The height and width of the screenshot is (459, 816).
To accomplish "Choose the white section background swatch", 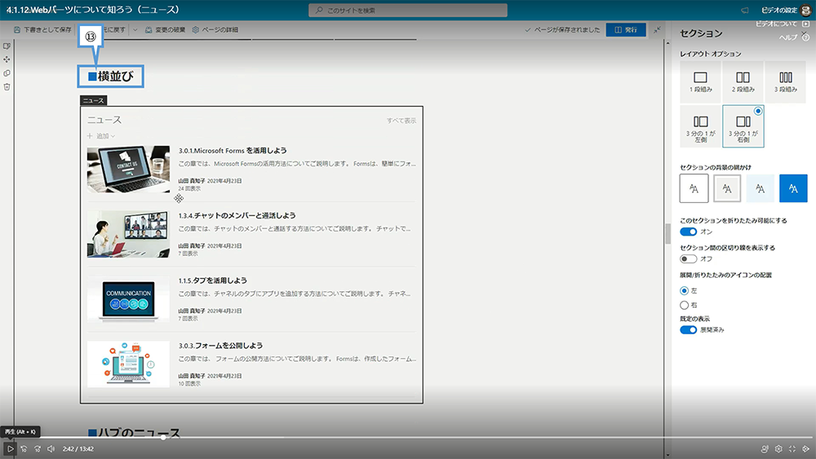I will (694, 188).
